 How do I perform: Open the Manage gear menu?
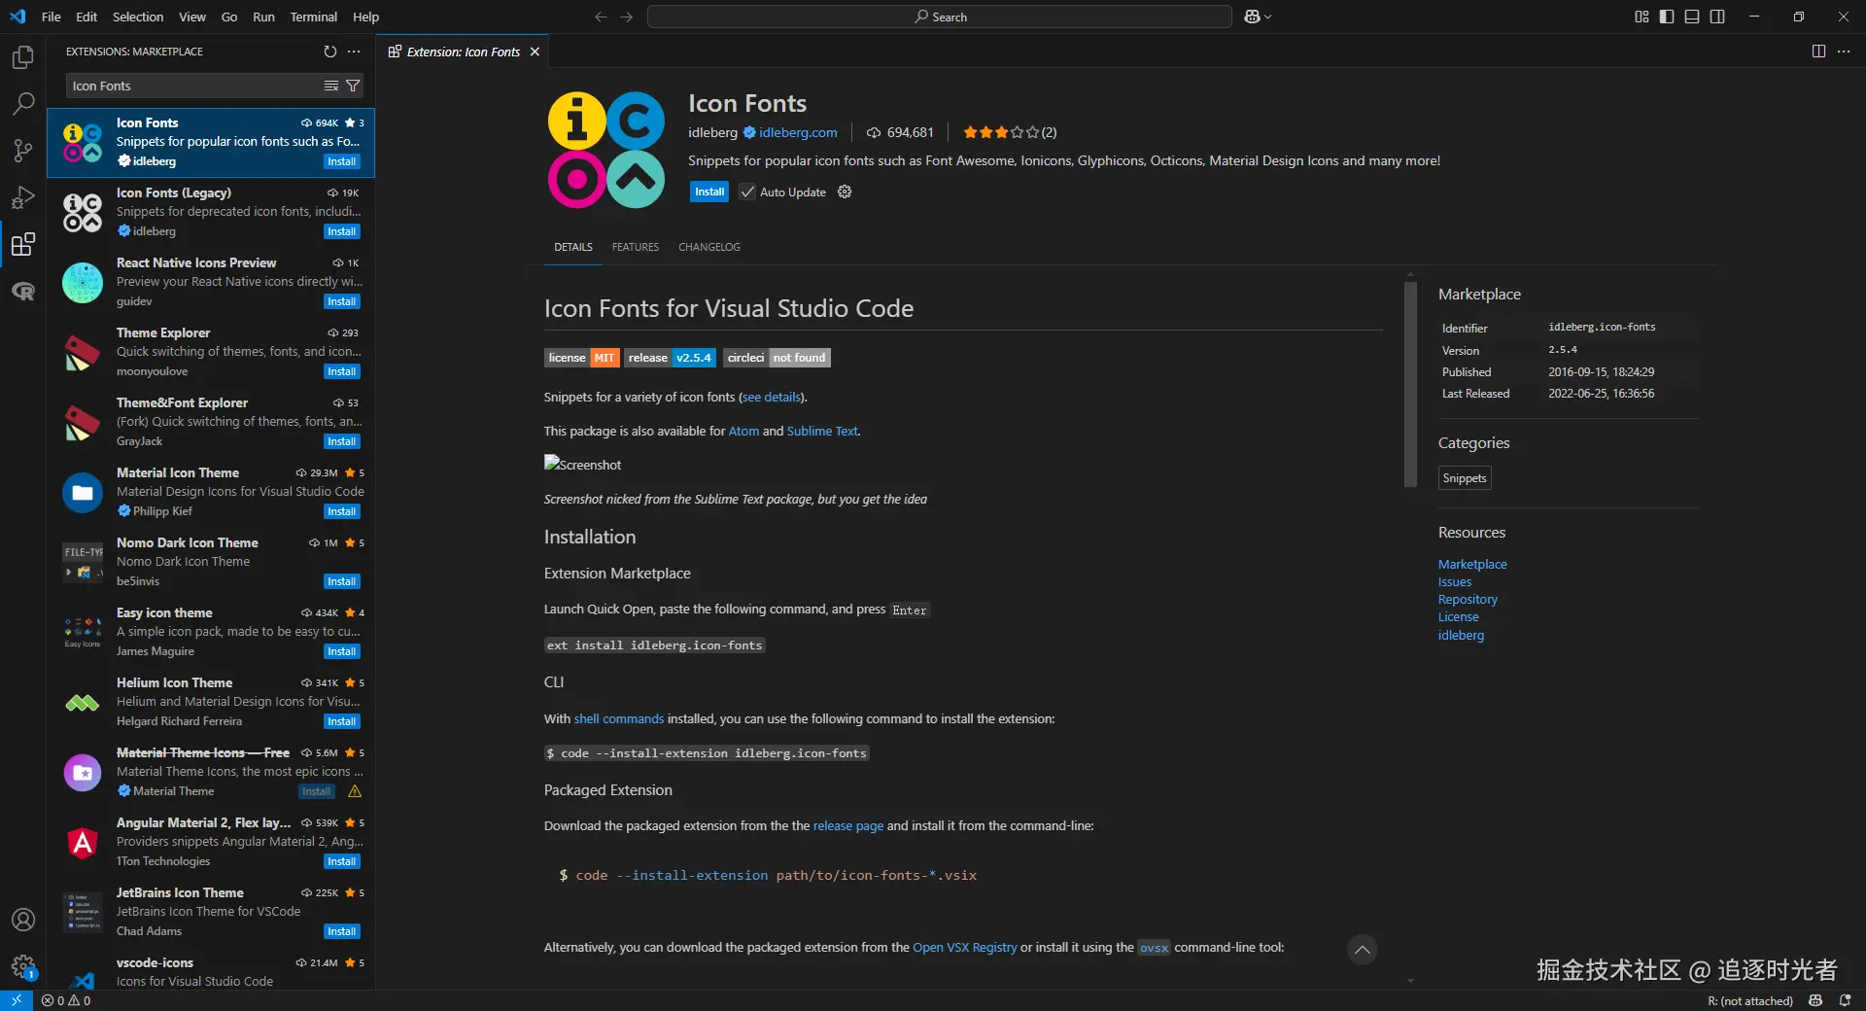(x=23, y=966)
